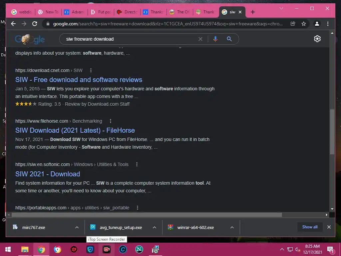Return to Google home via the logo
Viewport: 341px width, 256px height.
point(30,39)
